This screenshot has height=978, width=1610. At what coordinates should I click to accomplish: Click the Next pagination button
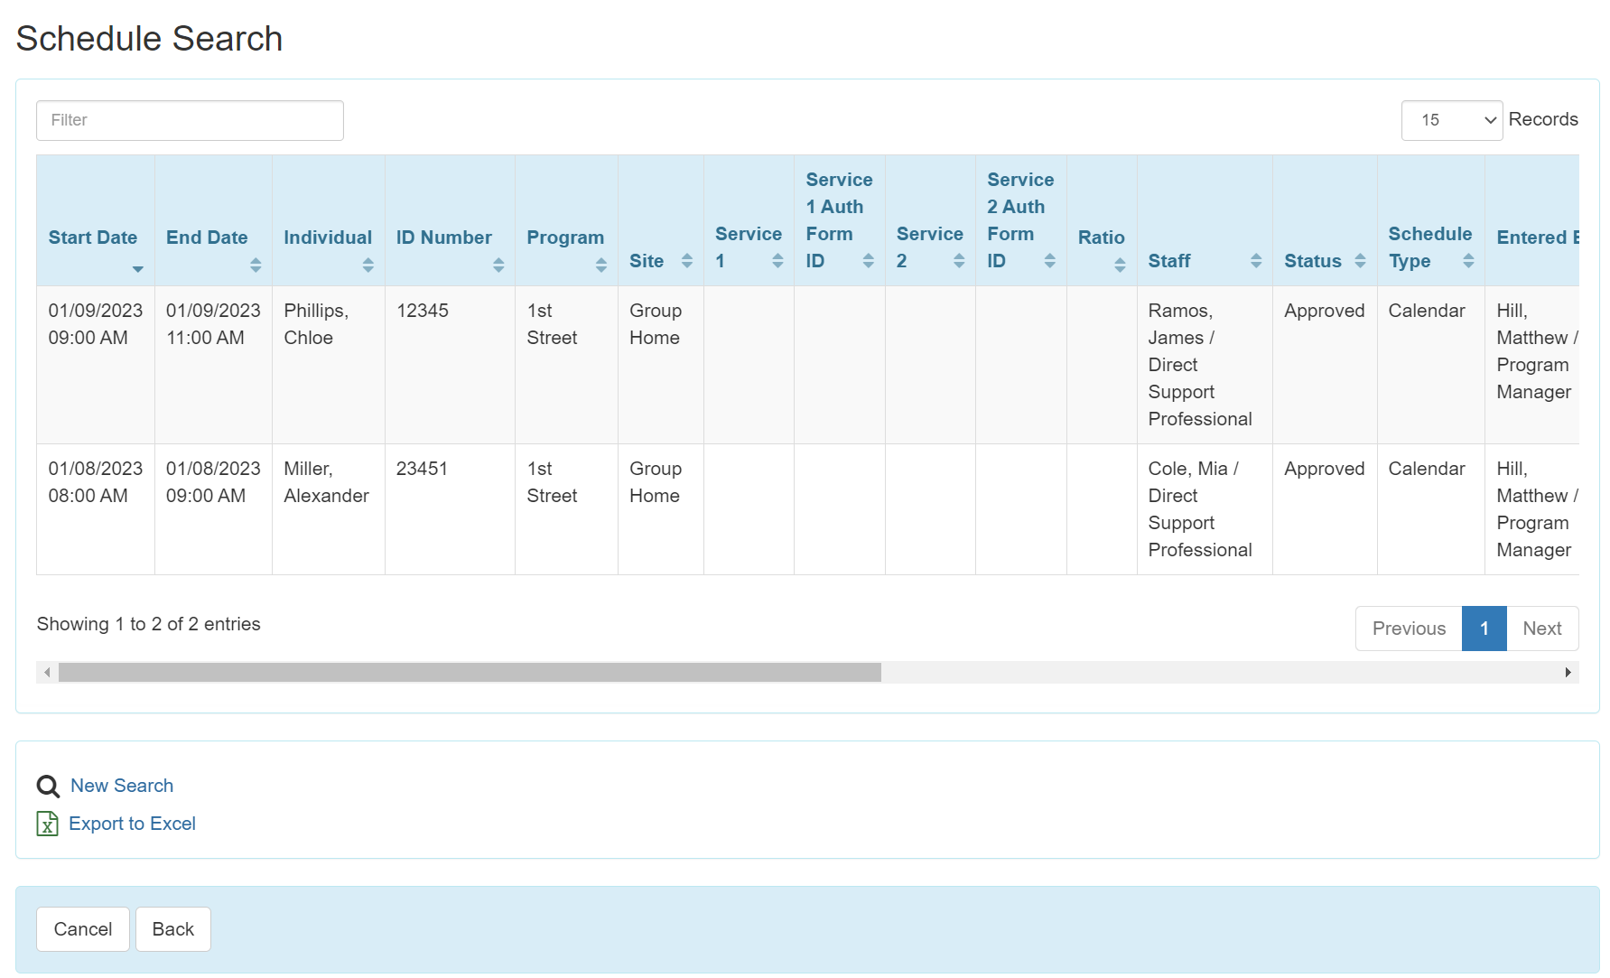1542,628
